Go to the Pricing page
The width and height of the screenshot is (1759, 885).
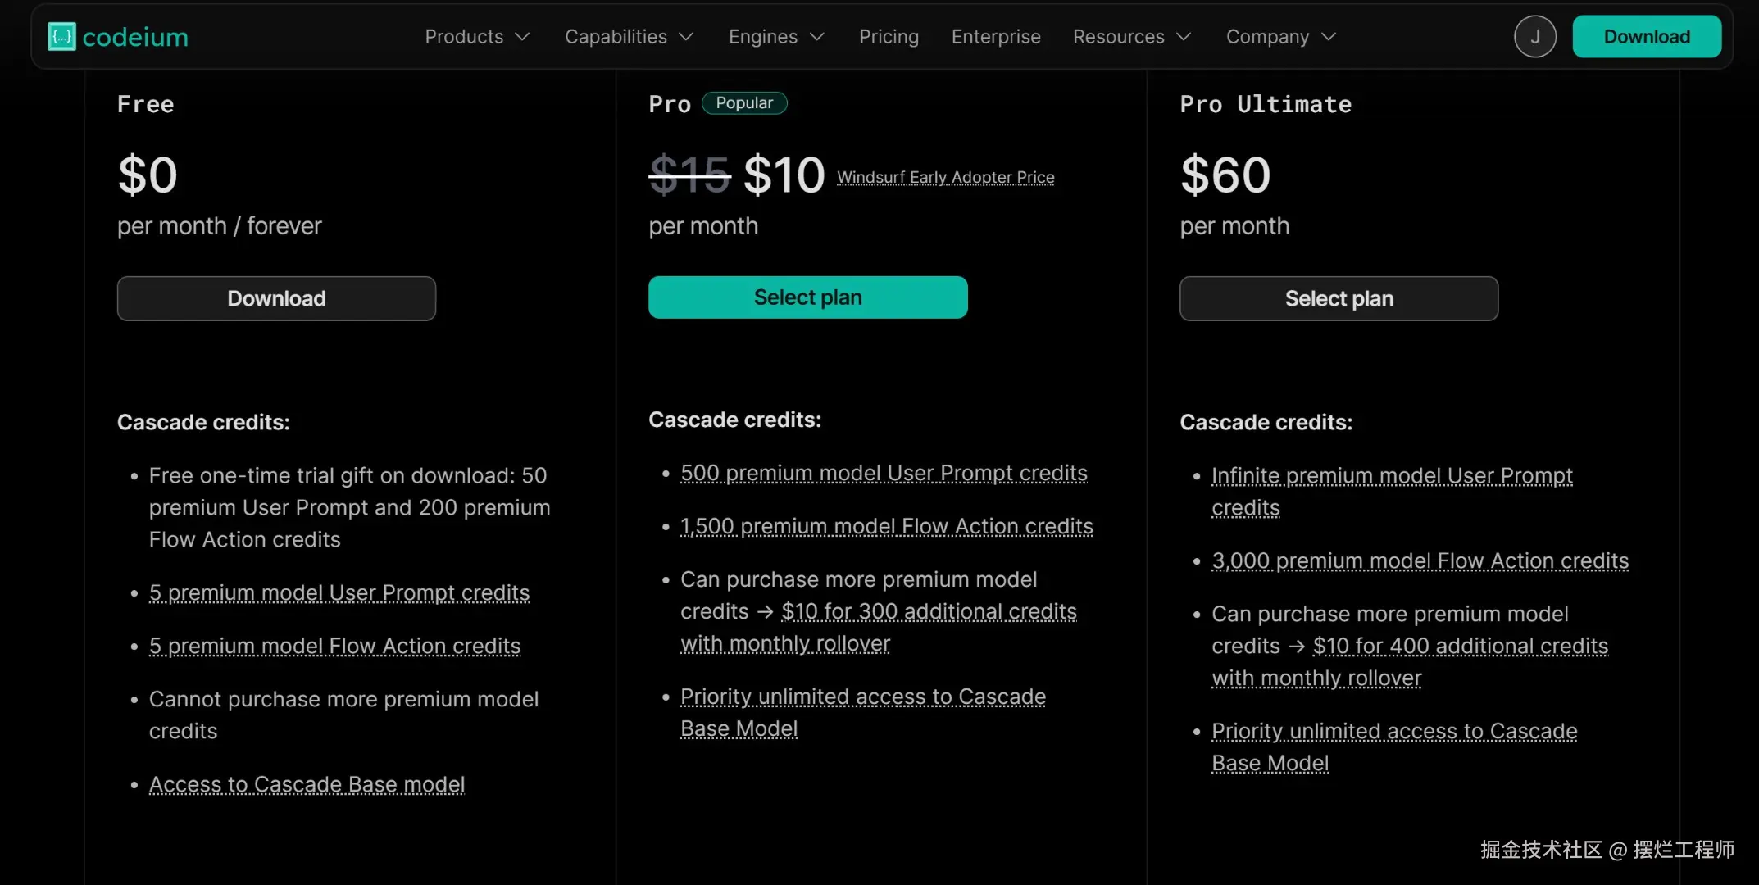point(889,37)
